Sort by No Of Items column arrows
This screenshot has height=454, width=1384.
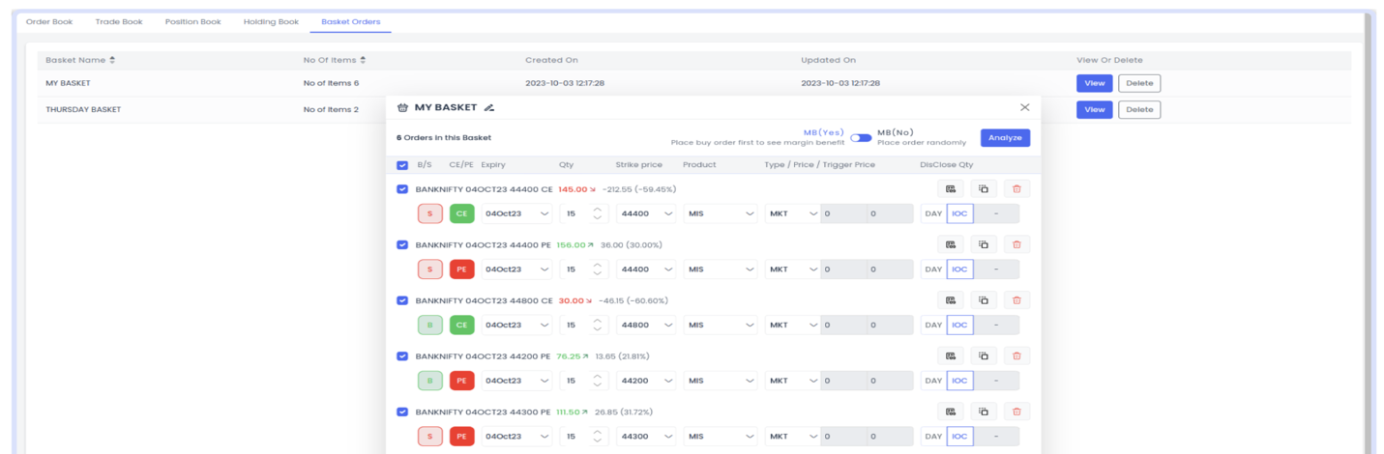[x=363, y=60]
